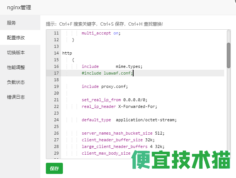This screenshot has width=236, height=178.
Task: Click 'default_type' directive
Action: coord(96,120)
